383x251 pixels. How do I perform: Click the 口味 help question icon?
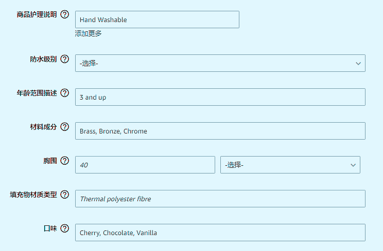coord(65,228)
